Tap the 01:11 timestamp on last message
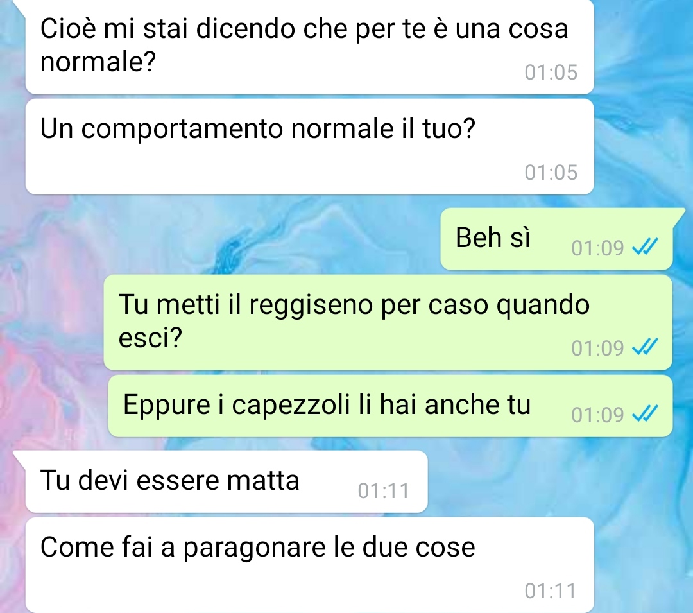The image size is (693, 613). (x=551, y=591)
